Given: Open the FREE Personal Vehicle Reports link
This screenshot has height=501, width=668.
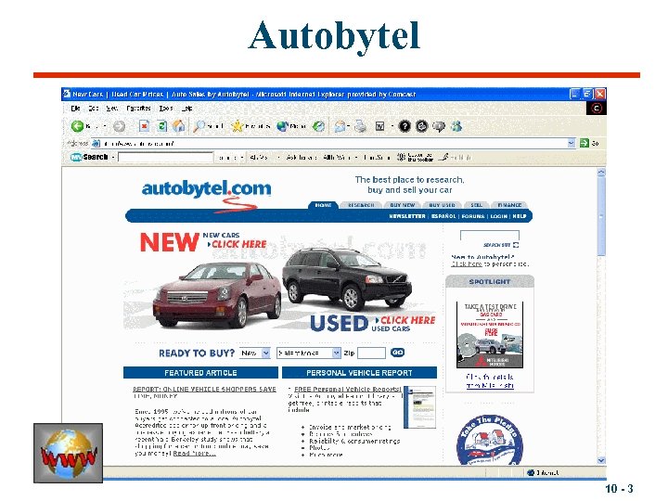Looking at the screenshot, I should tap(348, 389).
